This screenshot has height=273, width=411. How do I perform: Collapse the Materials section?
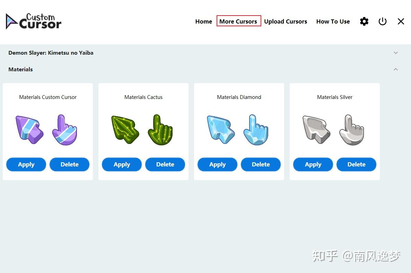(395, 69)
